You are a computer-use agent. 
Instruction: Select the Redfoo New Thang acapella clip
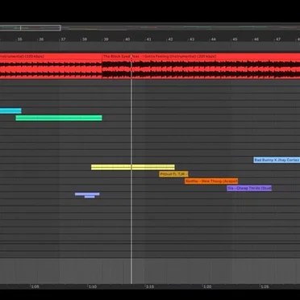coord(211,181)
